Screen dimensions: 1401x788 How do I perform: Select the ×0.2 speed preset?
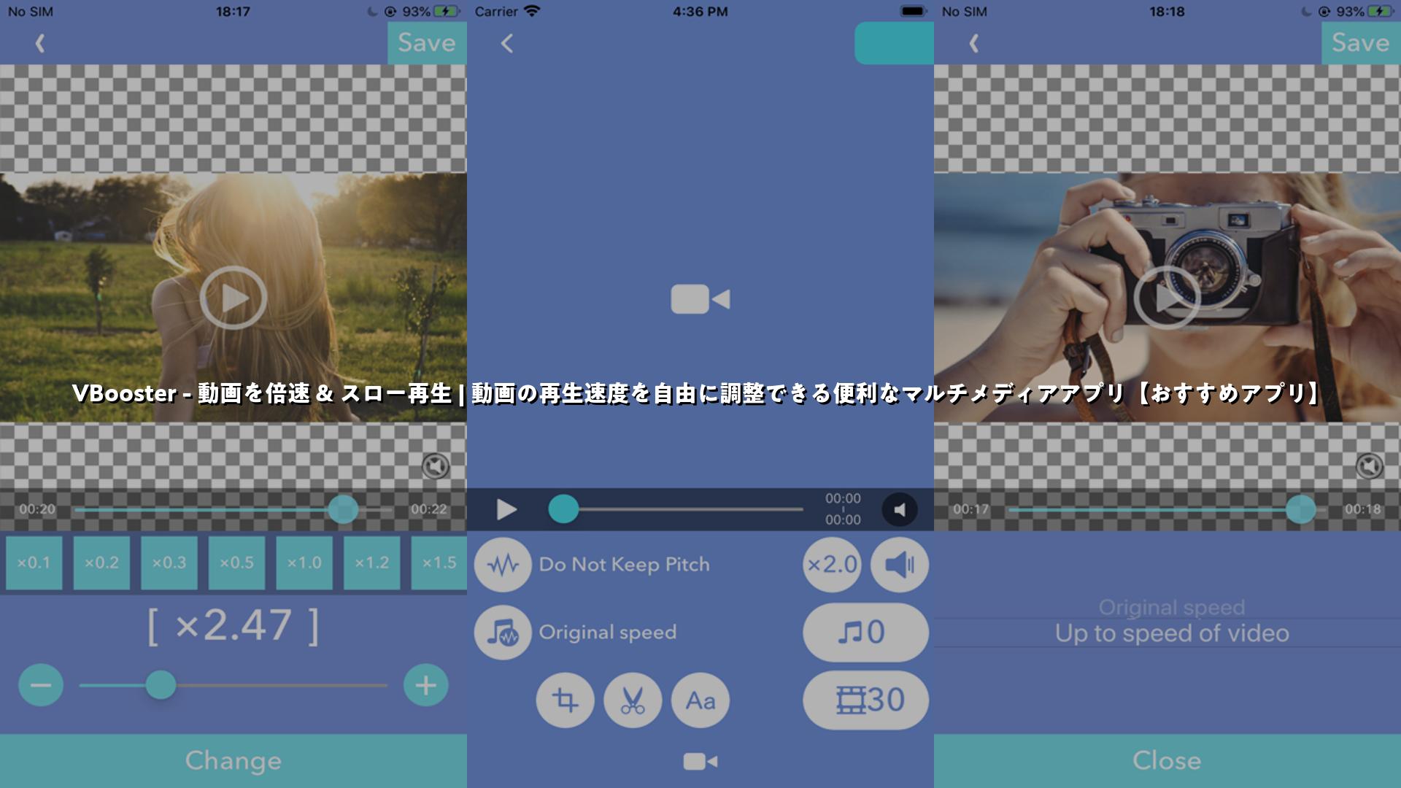pos(101,563)
